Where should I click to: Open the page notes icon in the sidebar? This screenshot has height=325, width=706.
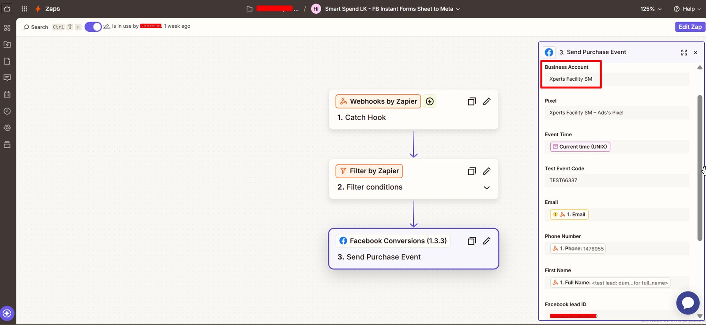click(x=7, y=61)
